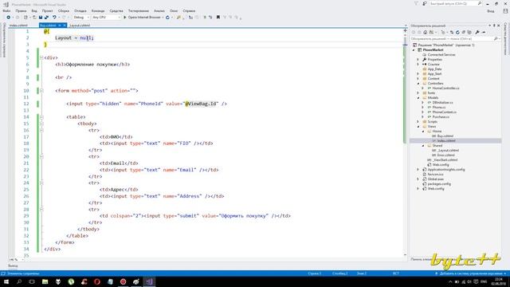Select Purchase.cs in Solution Explorer
Screen dimensions: 510x287
click(441, 117)
